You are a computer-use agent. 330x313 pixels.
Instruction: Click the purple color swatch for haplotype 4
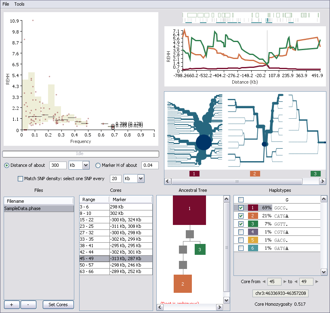[251, 232]
